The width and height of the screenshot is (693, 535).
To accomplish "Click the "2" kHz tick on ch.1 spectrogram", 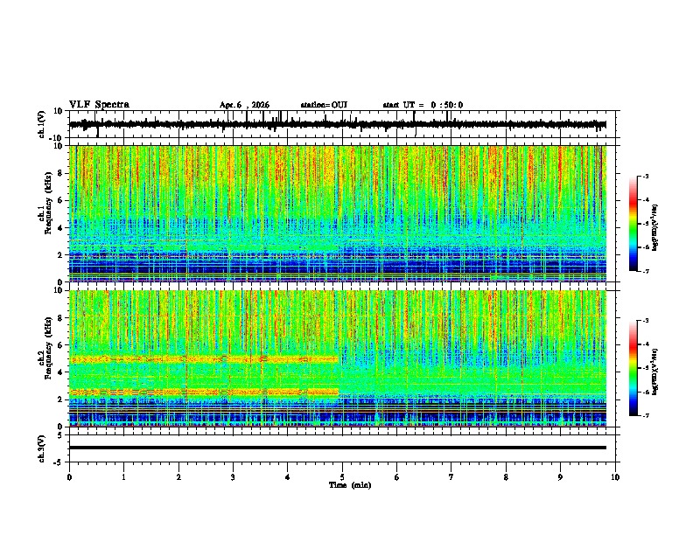I will click(x=60, y=255).
